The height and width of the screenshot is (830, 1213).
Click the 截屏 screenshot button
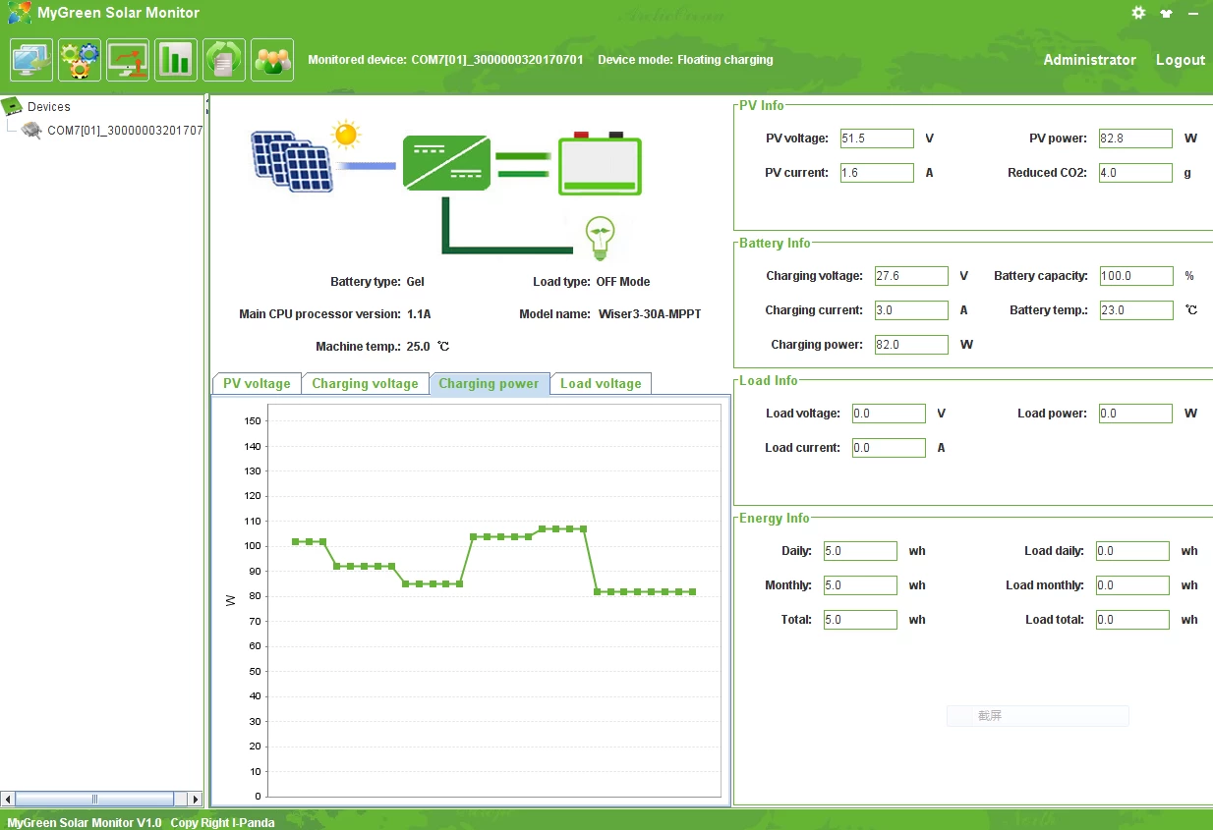pos(1037,716)
